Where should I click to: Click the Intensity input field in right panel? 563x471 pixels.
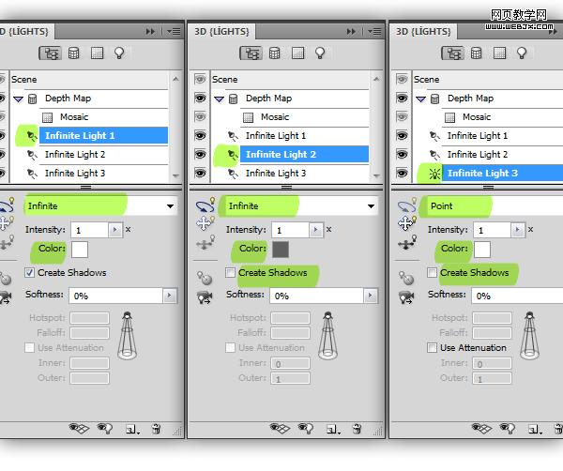[492, 230]
